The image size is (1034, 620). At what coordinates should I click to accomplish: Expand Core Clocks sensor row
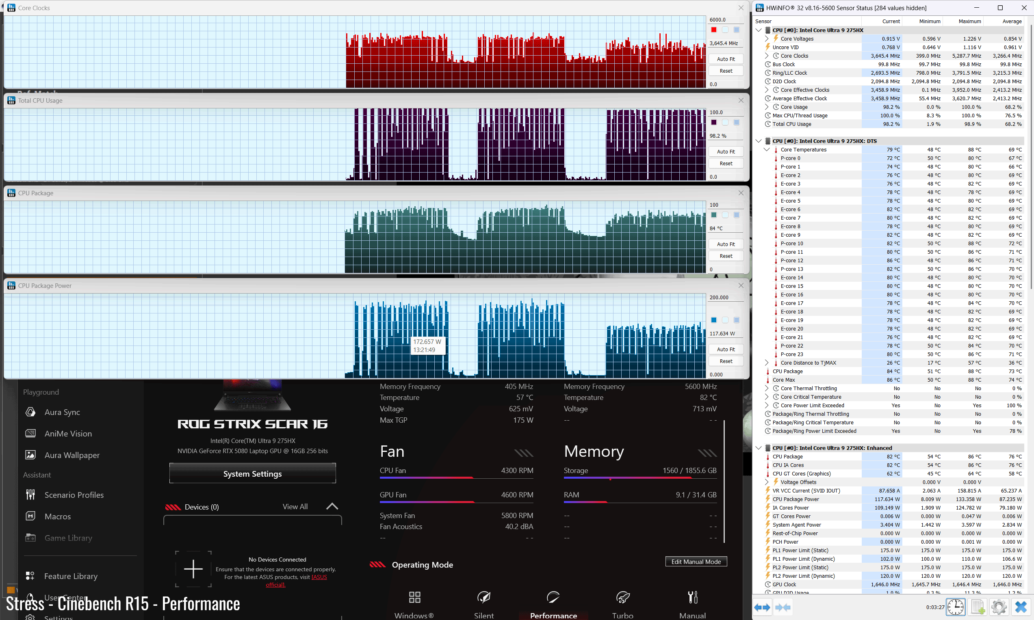tap(767, 56)
